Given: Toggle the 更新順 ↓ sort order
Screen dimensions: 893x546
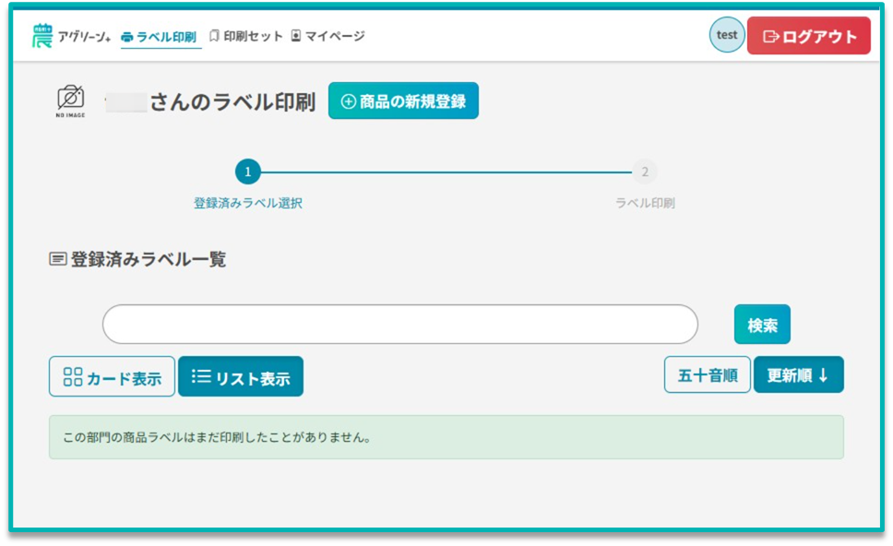Looking at the screenshot, I should 798,375.
